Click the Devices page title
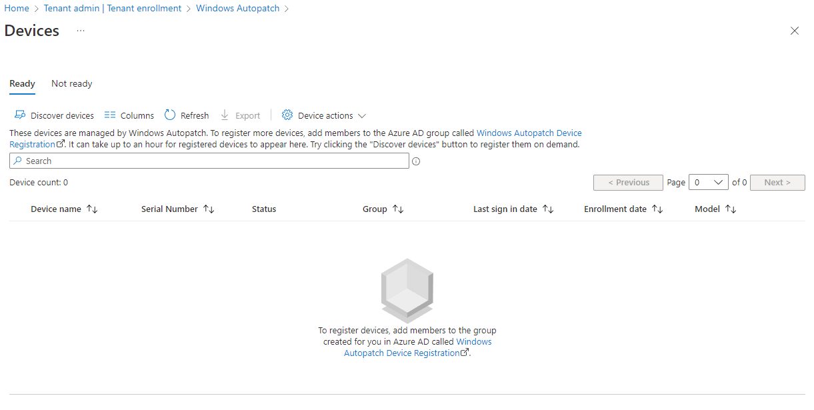Screen dimensions: 814x410 click(32, 31)
